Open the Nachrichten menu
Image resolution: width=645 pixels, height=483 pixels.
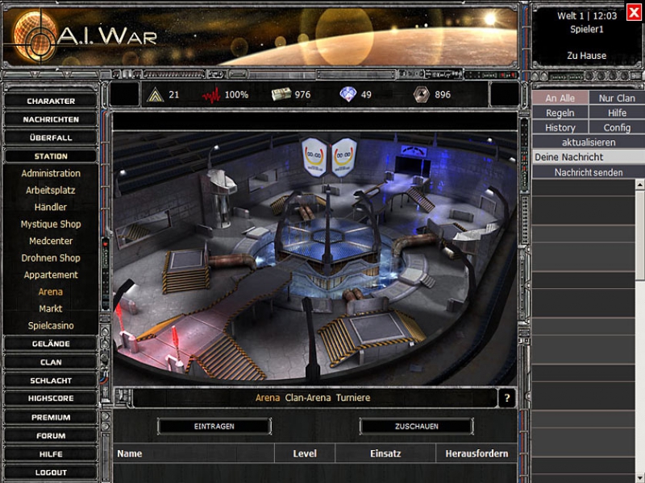coord(51,119)
